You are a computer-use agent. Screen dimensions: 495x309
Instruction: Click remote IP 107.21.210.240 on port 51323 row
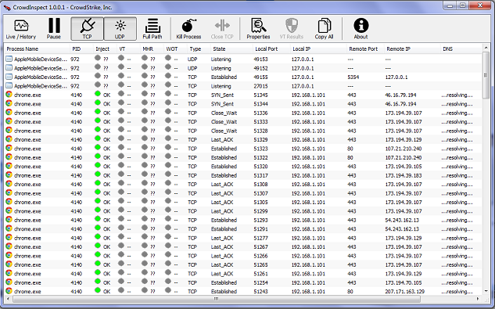tap(404, 149)
